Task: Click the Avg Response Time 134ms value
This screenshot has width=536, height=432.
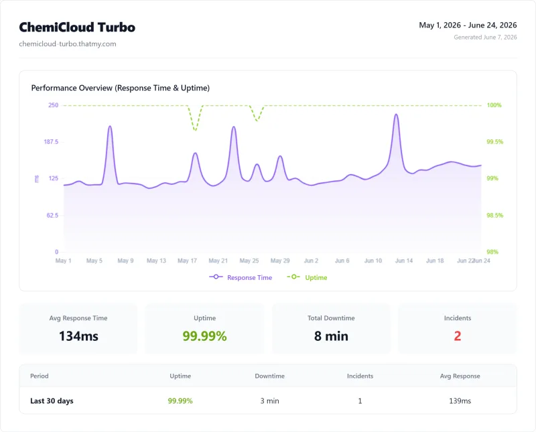Action: click(x=78, y=336)
